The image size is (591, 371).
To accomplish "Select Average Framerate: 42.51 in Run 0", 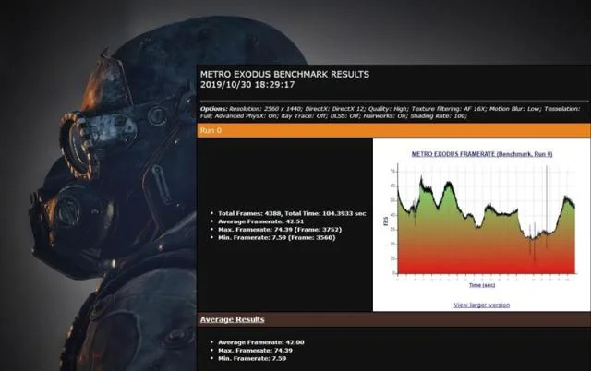I will [260, 221].
